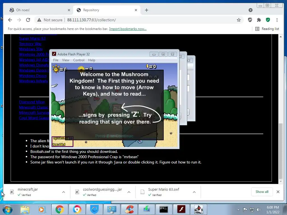This screenshot has width=287, height=215.
Task: Open Windows Media Player from taskbar
Action: [x=41, y=209]
